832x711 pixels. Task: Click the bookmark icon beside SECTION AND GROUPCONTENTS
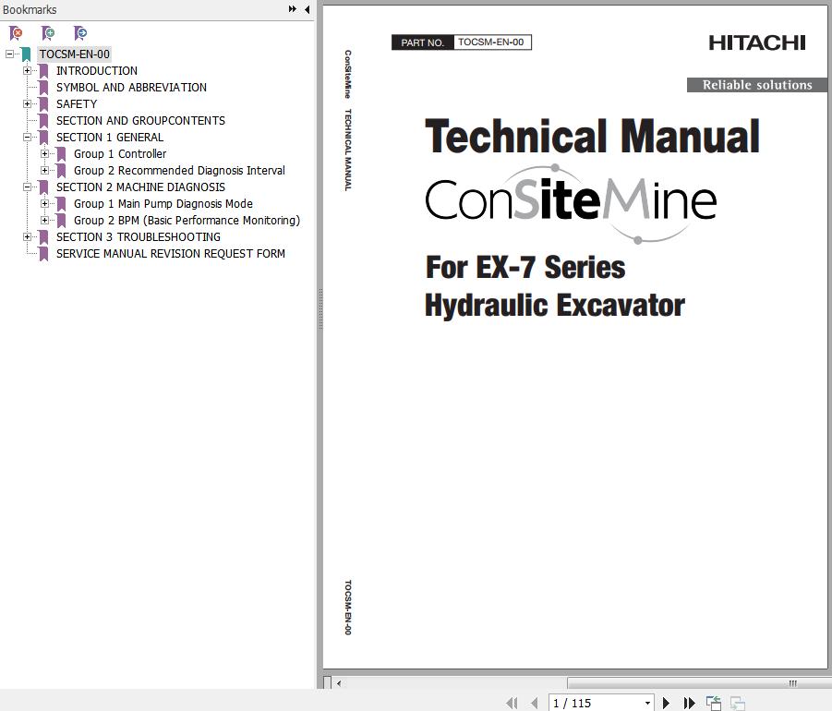click(x=43, y=120)
